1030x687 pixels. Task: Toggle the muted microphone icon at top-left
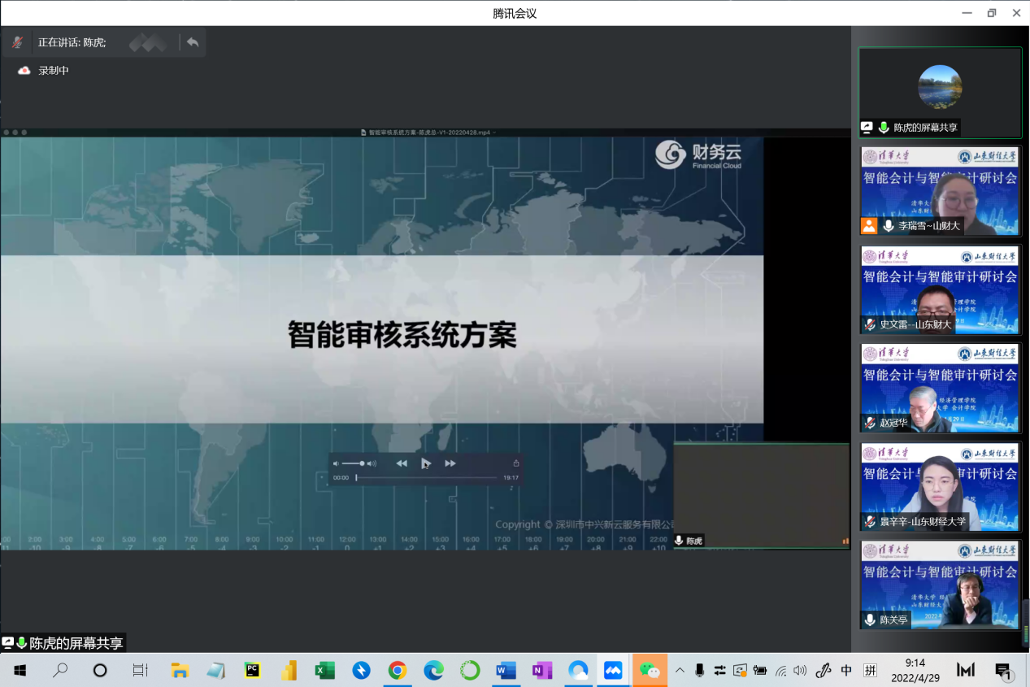pyautogui.click(x=17, y=42)
